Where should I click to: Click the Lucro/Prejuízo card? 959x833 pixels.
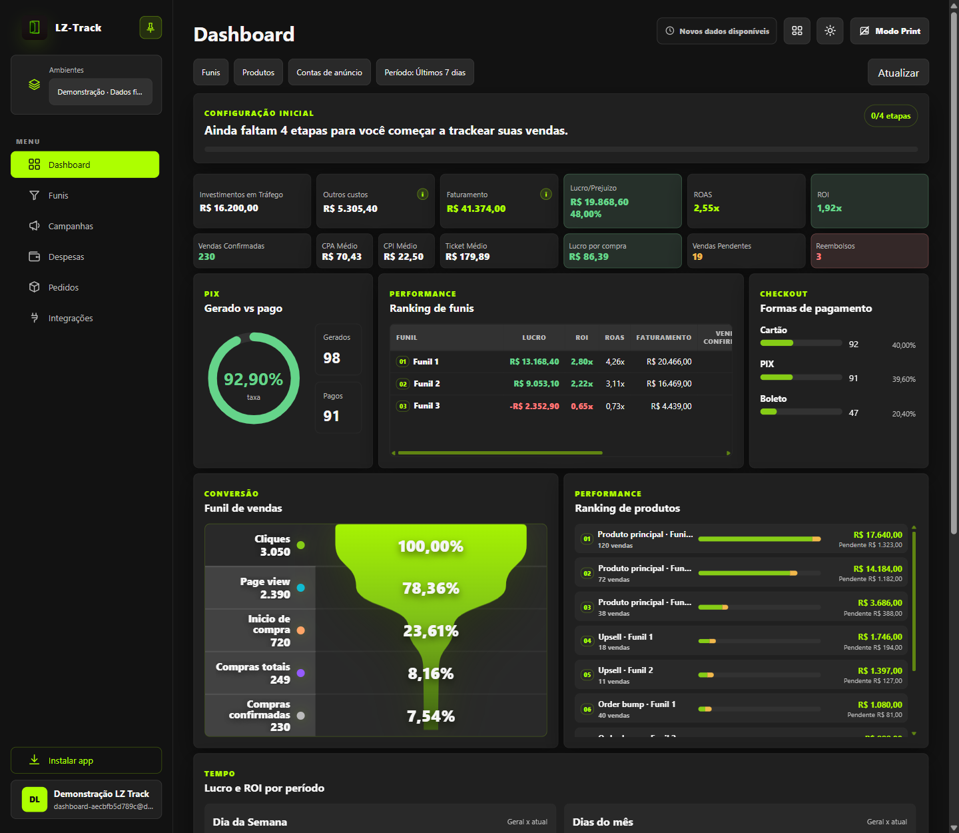(623, 201)
